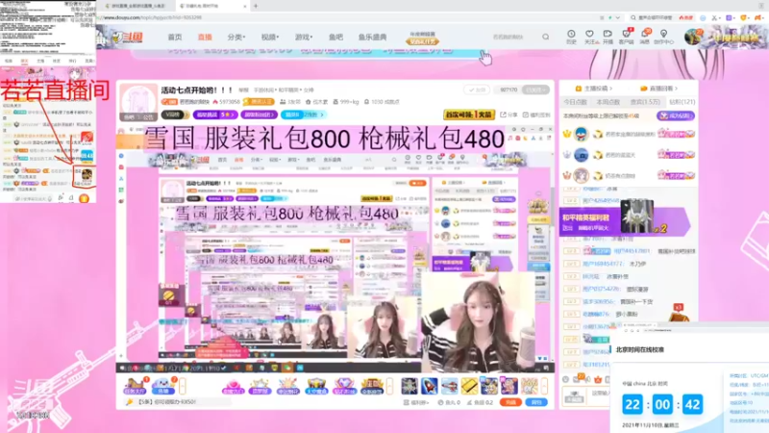
Task: Click 分享 share icon
Action: (509, 115)
